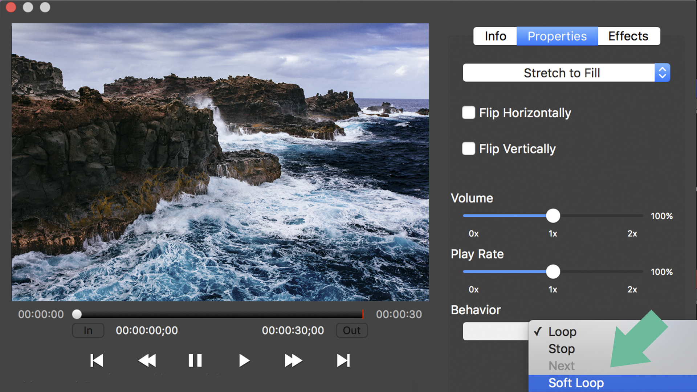Switch to the Info tab
Image resolution: width=697 pixels, height=392 pixels.
coord(495,36)
